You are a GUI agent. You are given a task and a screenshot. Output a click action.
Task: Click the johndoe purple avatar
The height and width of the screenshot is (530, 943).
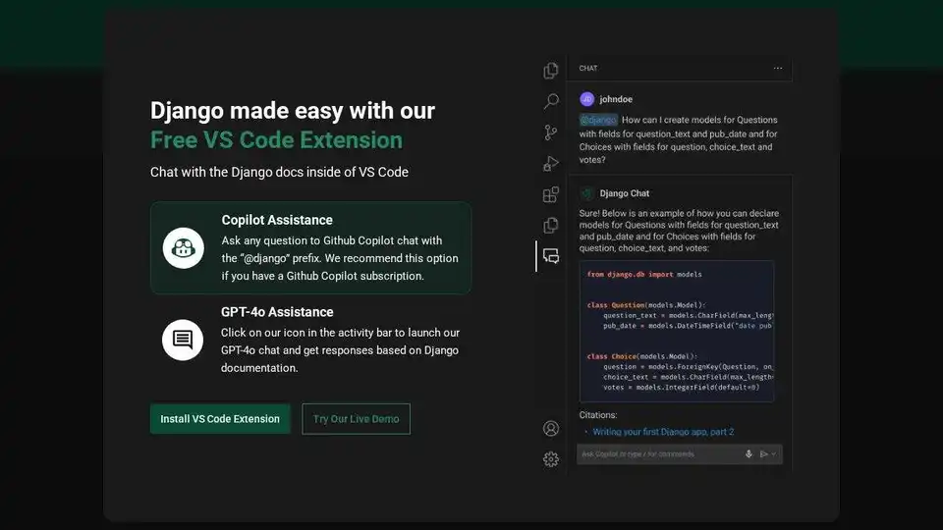pyautogui.click(x=587, y=99)
